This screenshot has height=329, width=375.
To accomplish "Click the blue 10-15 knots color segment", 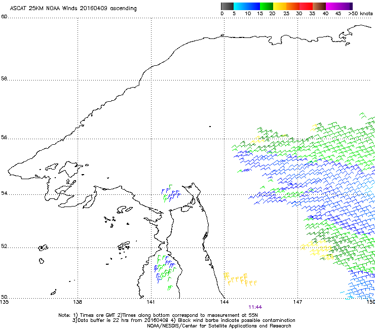I will pyautogui.click(x=253, y=6).
